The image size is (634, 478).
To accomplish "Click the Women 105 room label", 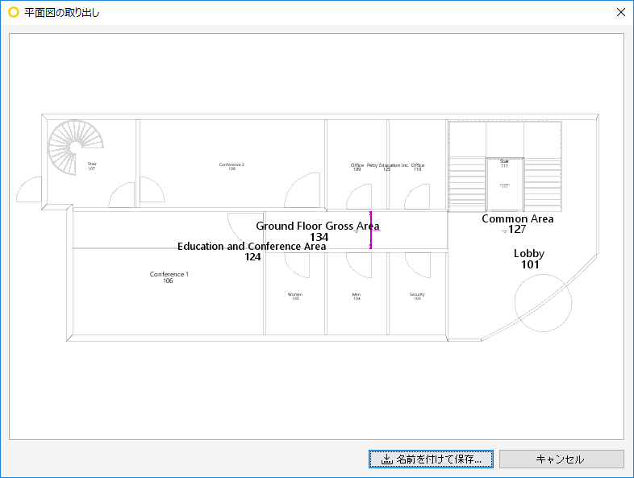I will point(295,296).
